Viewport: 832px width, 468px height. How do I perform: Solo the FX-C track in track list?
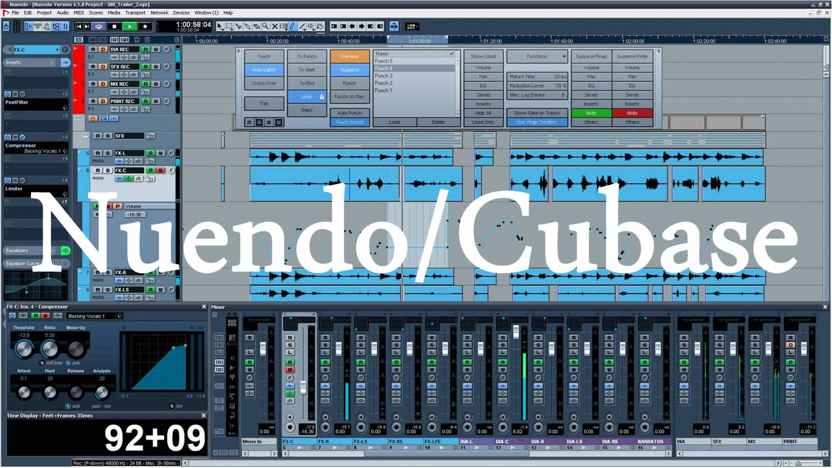(x=107, y=170)
